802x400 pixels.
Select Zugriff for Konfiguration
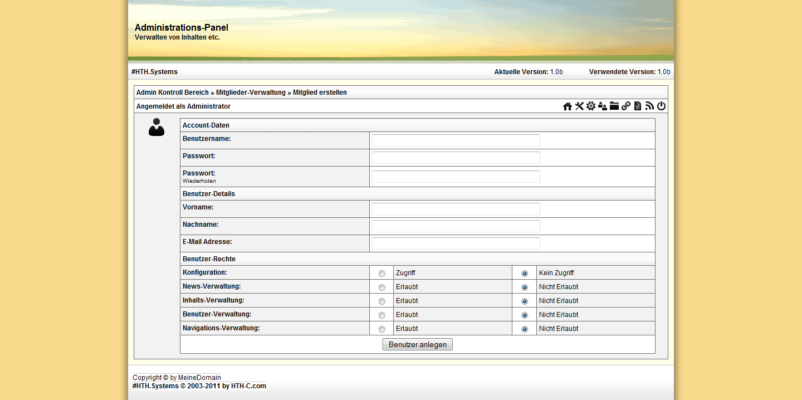pyautogui.click(x=382, y=274)
